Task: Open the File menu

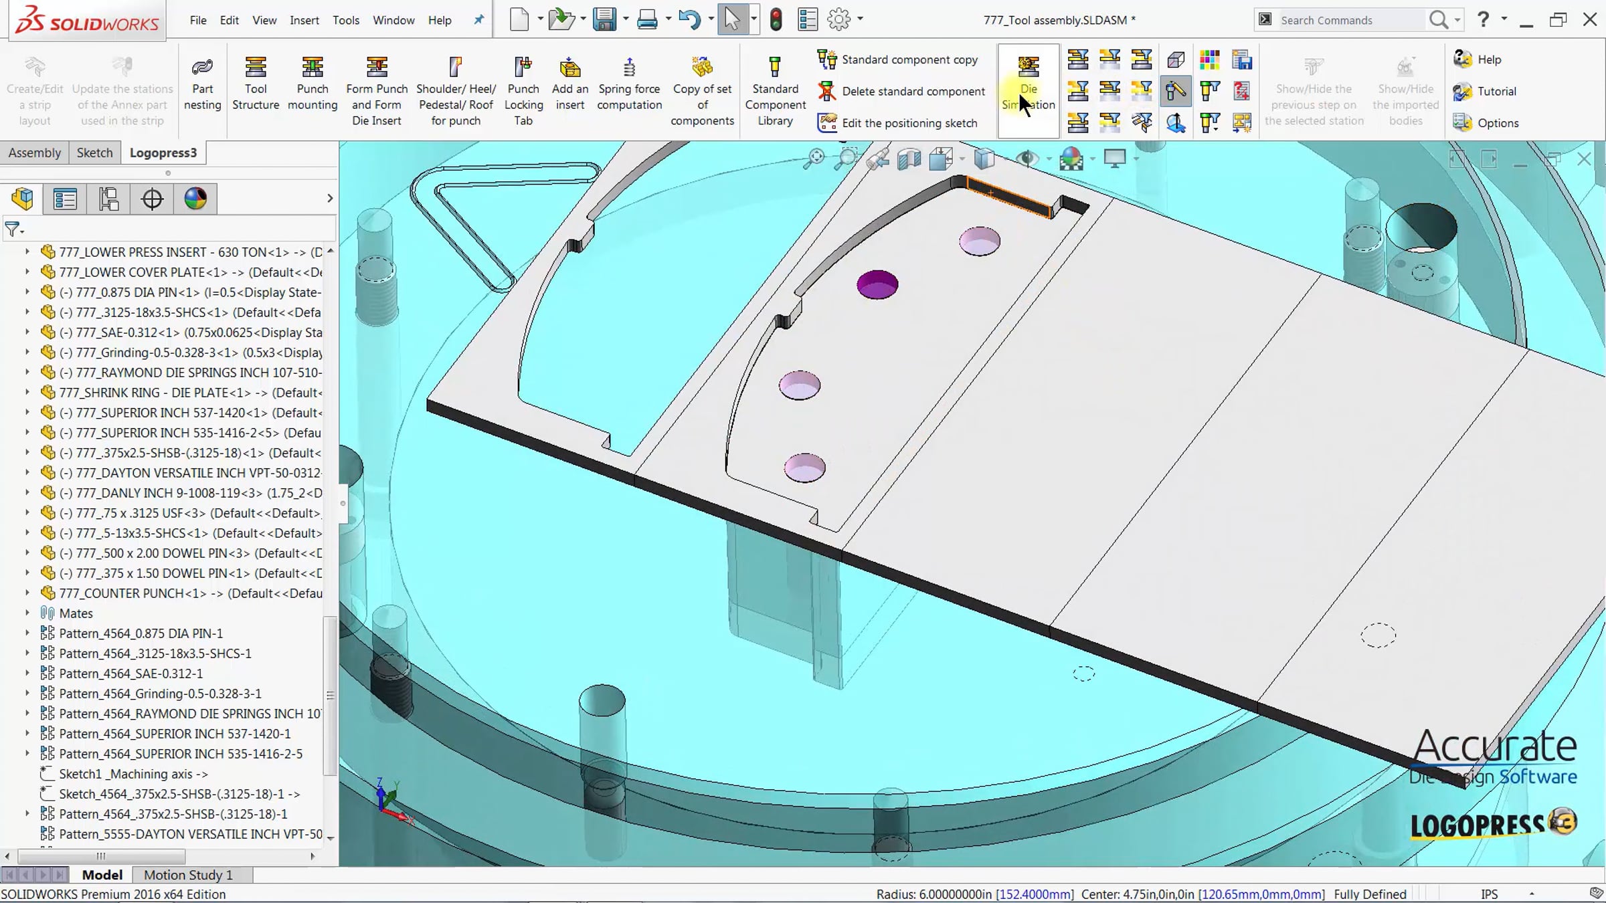Action: [x=198, y=20]
